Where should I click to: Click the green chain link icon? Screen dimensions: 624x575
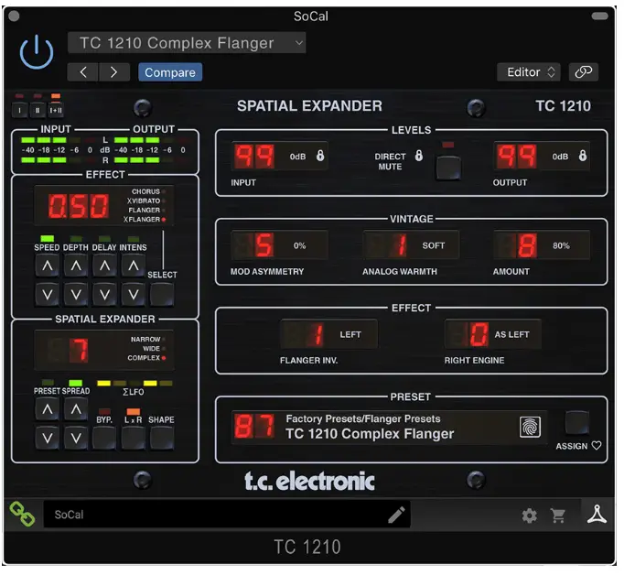(x=22, y=514)
